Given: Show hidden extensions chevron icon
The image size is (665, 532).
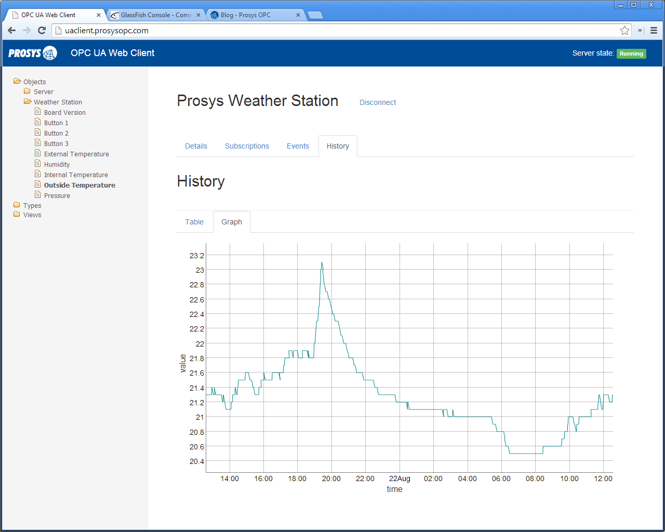Looking at the screenshot, I should 640,31.
